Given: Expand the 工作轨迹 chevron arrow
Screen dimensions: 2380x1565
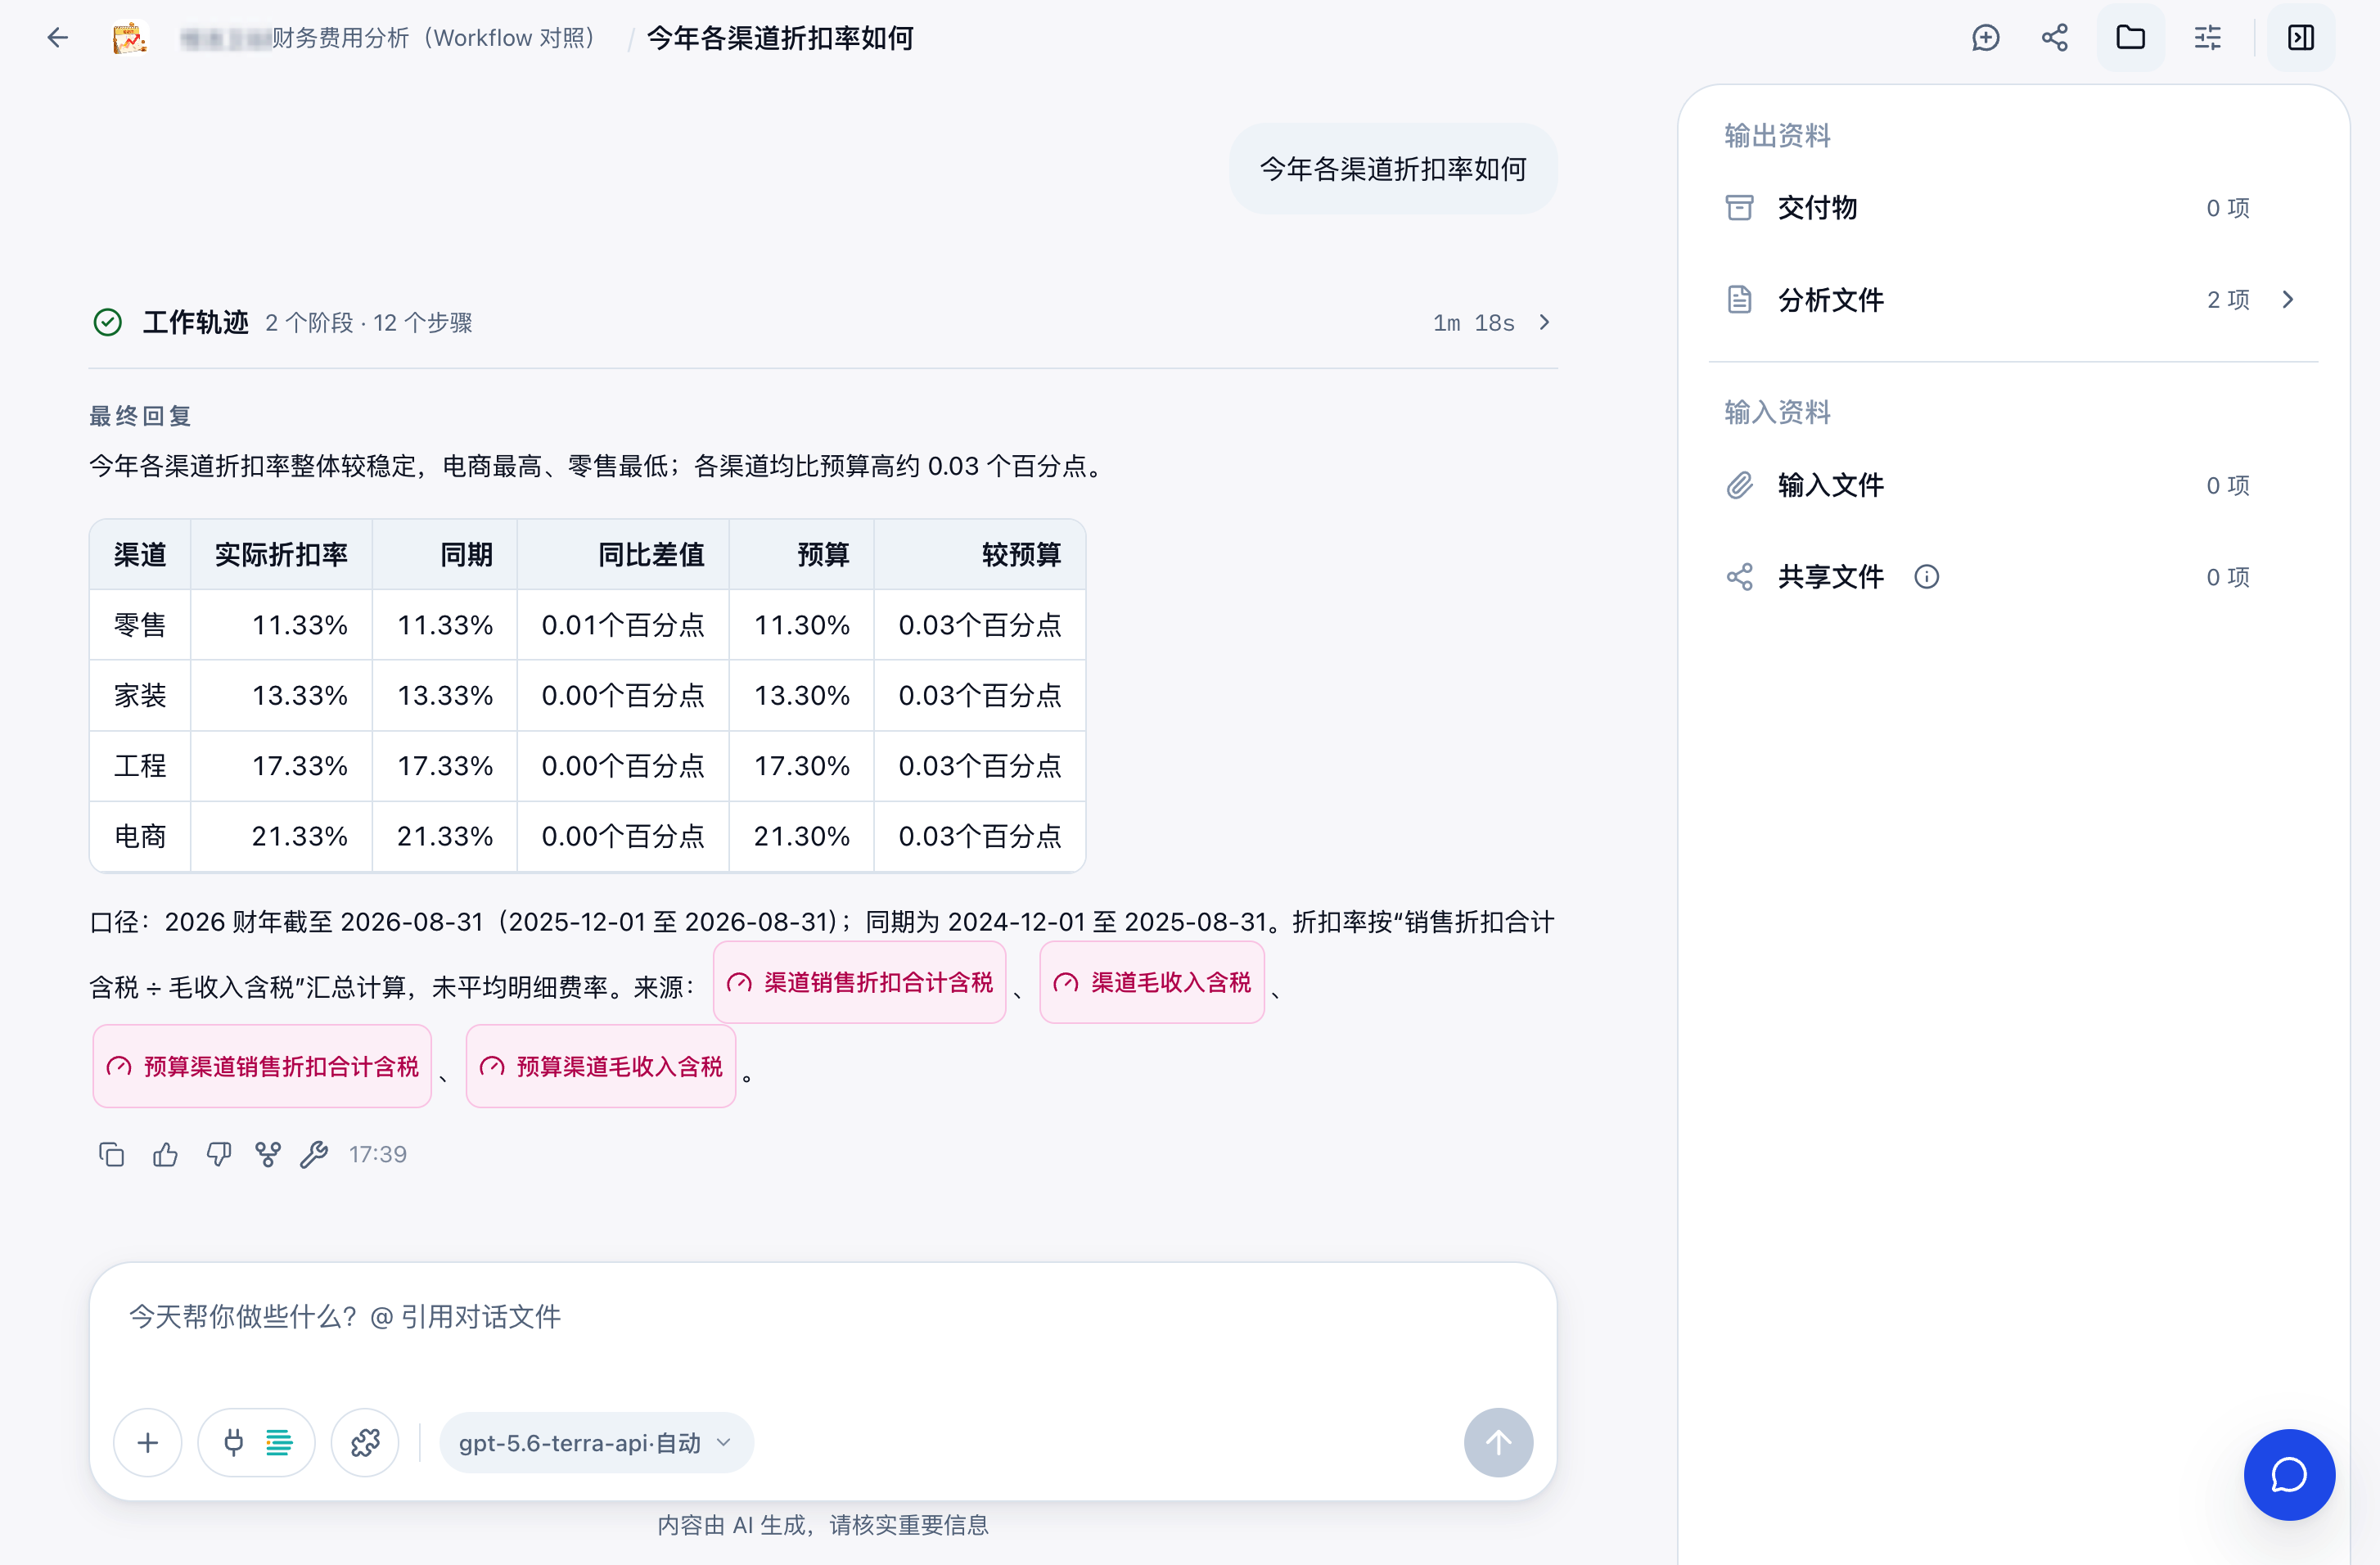Looking at the screenshot, I should (1545, 322).
